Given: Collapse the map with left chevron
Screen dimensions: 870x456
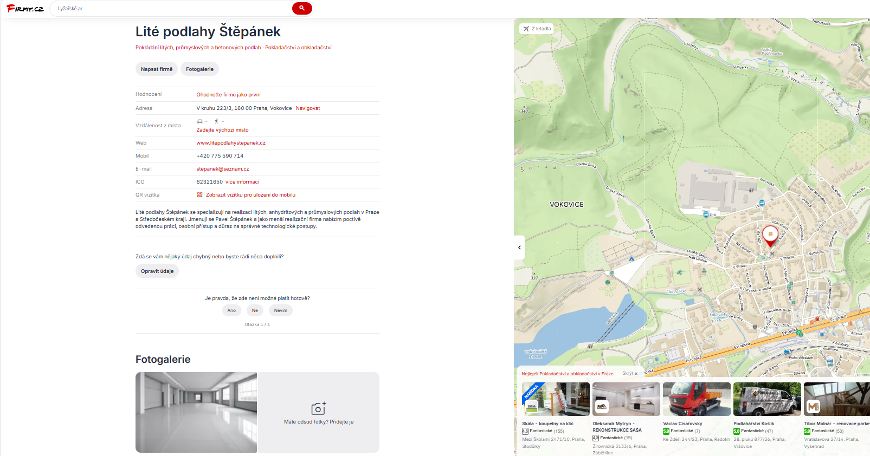Looking at the screenshot, I should (x=519, y=247).
